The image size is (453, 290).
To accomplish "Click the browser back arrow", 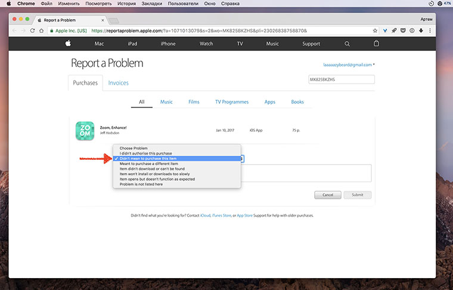I will (x=15, y=30).
